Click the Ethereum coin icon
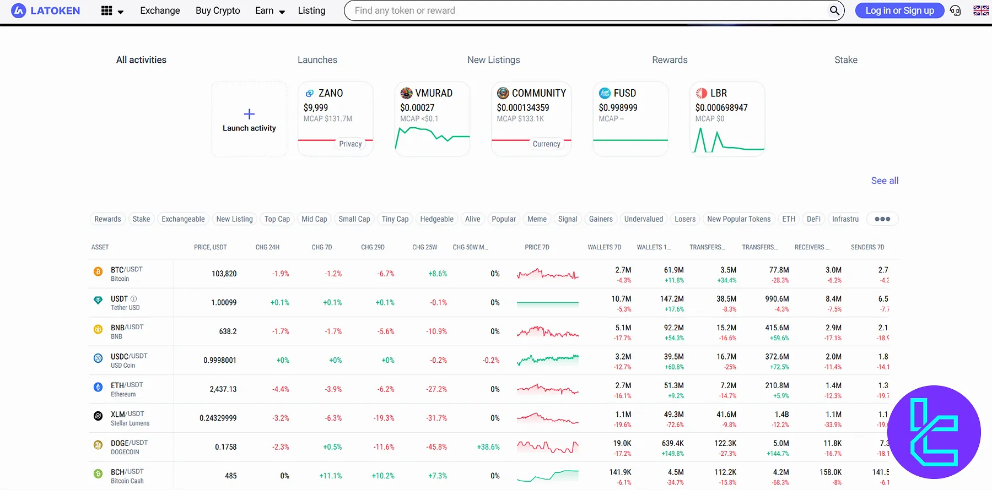The width and height of the screenshot is (992, 490). [x=98, y=387]
